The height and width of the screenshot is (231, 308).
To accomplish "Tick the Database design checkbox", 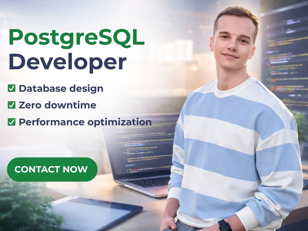I will coord(12,88).
